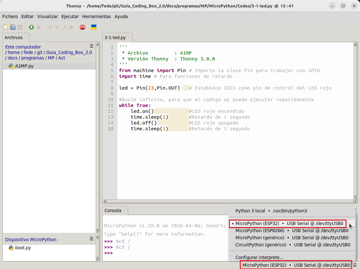Open the interpreter menu icon in the status bar

pyautogui.click(x=355, y=265)
